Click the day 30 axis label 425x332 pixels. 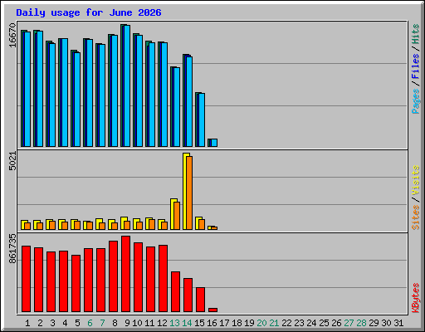point(386,323)
